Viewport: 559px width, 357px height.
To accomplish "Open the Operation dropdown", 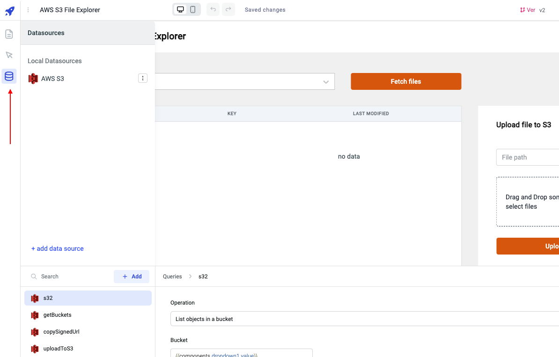I will 364,319.
